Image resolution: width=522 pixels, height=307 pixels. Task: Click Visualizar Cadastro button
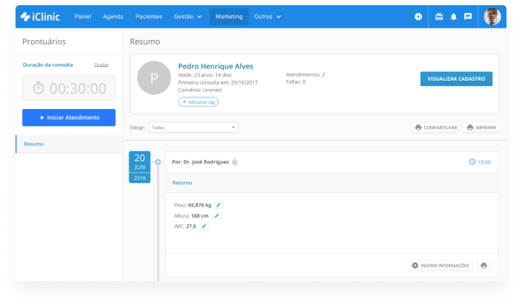point(456,79)
